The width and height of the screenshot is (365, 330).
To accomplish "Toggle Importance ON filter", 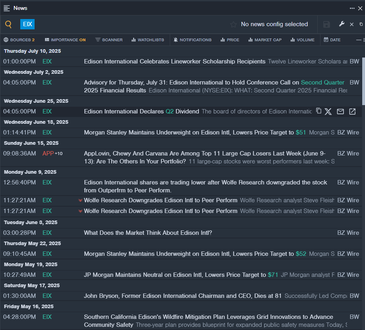I will [65, 40].
